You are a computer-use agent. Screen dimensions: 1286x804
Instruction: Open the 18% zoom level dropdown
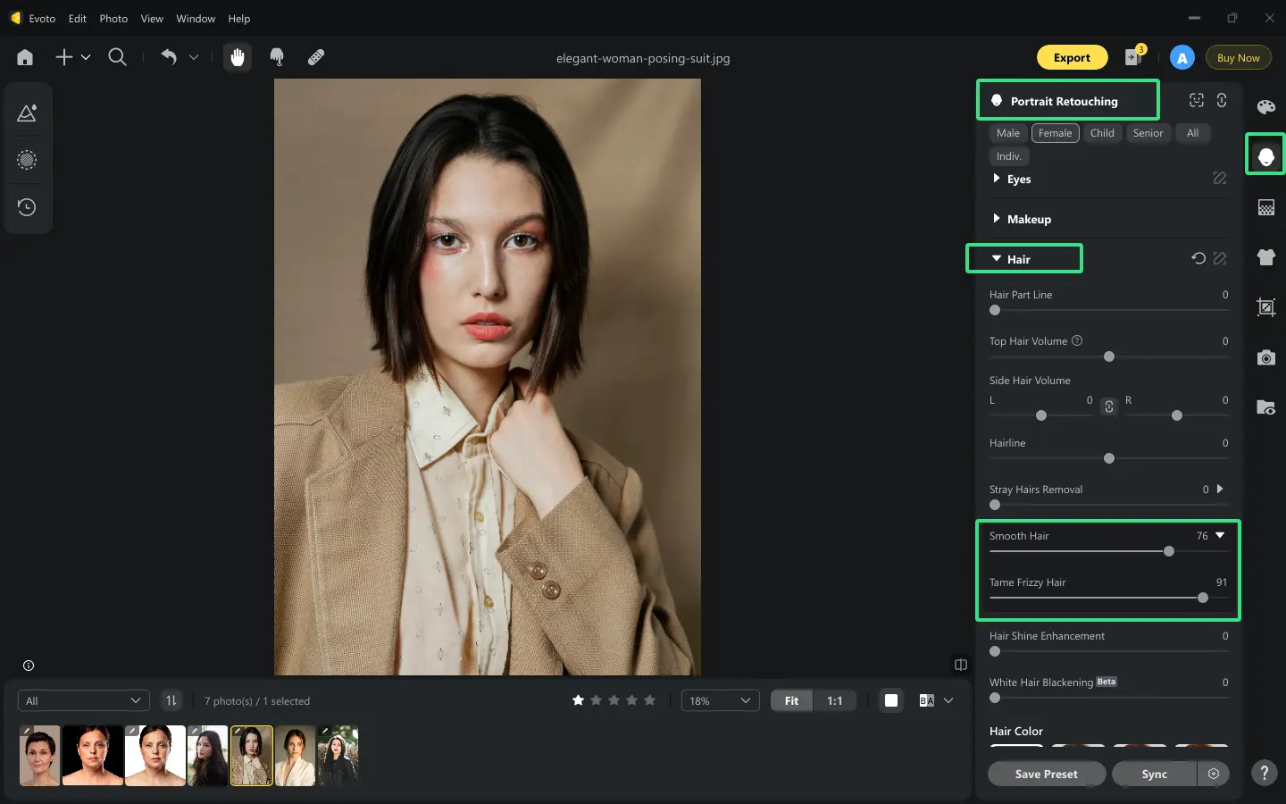720,701
